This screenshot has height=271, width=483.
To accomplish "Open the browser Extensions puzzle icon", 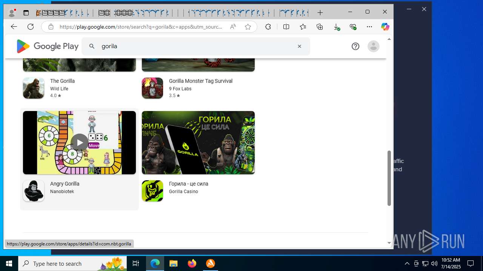I will point(268,27).
